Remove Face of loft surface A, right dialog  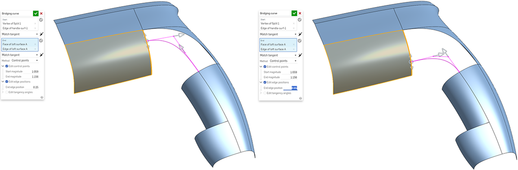pos(294,45)
